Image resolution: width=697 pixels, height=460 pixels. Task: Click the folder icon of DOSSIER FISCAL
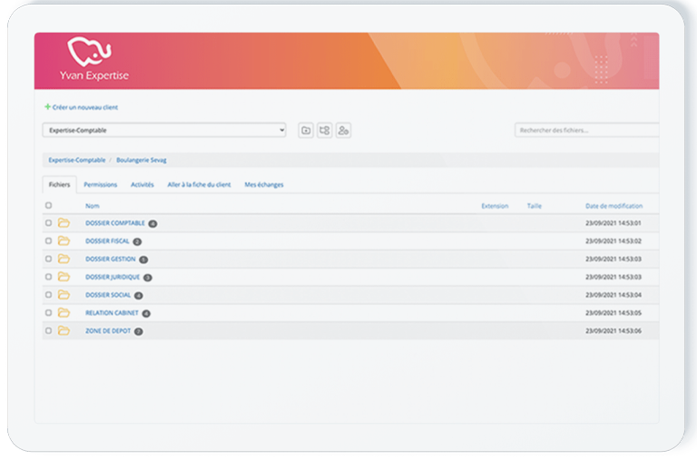(x=64, y=241)
